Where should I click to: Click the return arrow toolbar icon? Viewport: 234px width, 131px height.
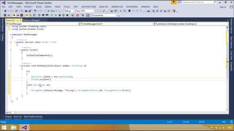pyautogui.click(x=18, y=15)
